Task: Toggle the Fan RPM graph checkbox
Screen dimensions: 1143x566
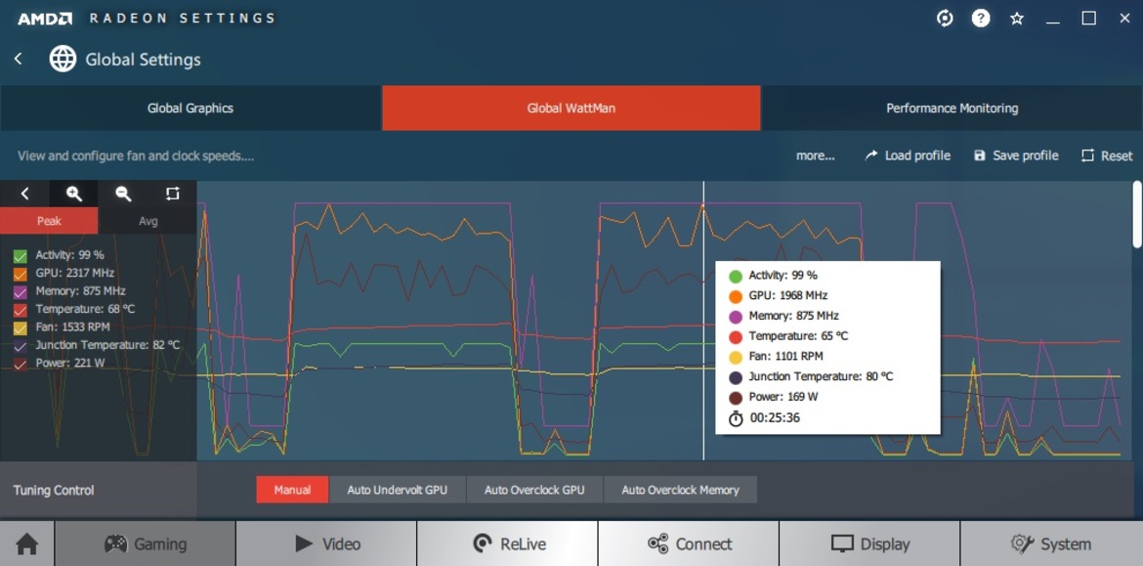Action: pyautogui.click(x=21, y=328)
